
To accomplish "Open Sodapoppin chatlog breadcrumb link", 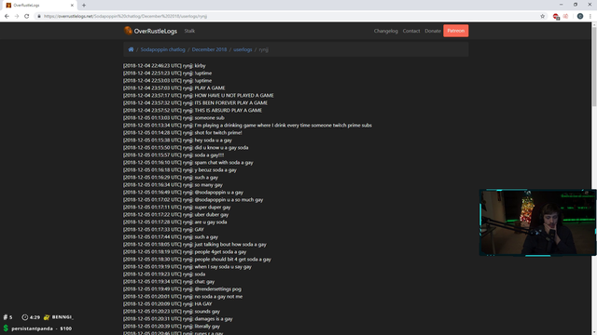I will pyautogui.click(x=163, y=49).
